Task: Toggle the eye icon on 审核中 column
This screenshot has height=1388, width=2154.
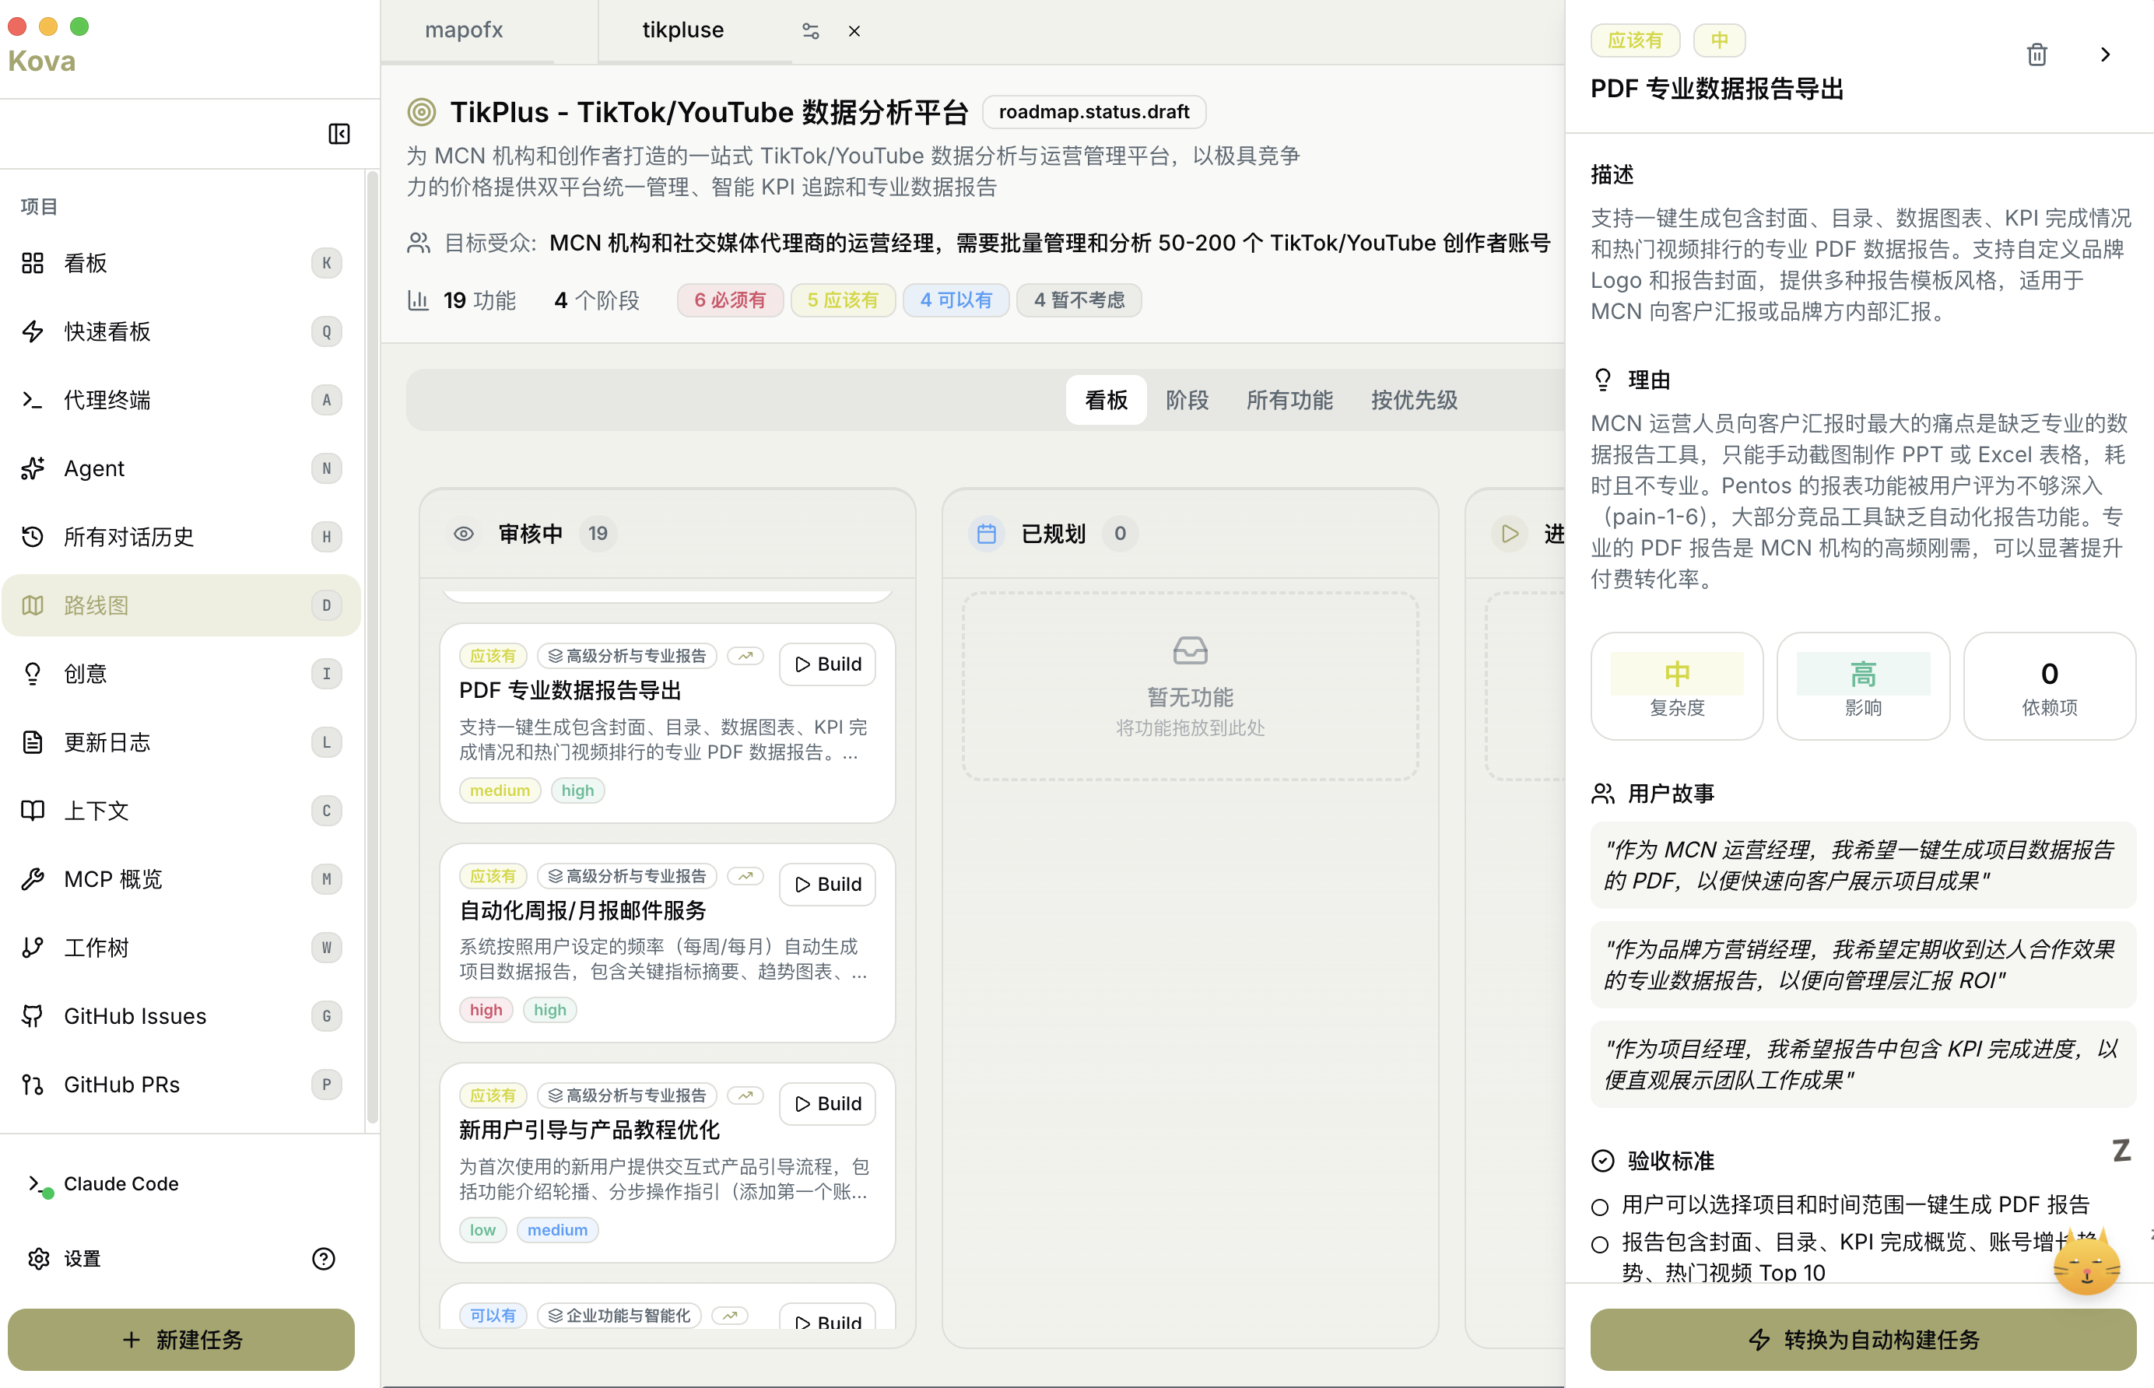Action: point(463,534)
